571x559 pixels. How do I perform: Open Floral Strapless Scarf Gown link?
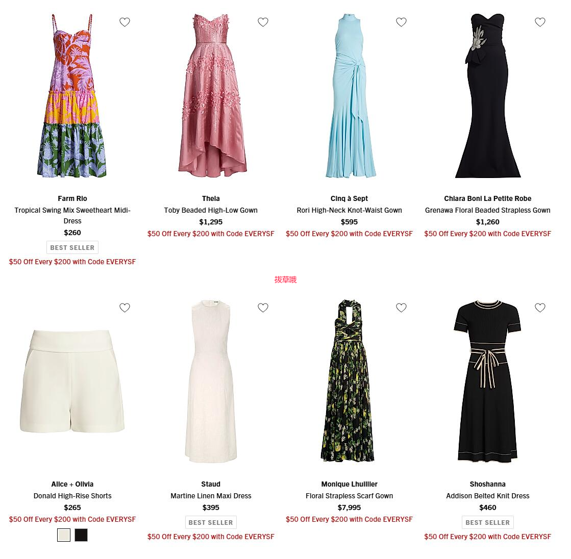point(349,496)
